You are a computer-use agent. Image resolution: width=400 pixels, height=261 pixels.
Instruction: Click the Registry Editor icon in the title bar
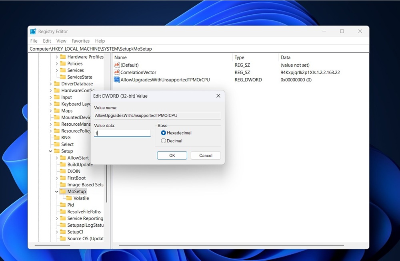click(x=33, y=31)
